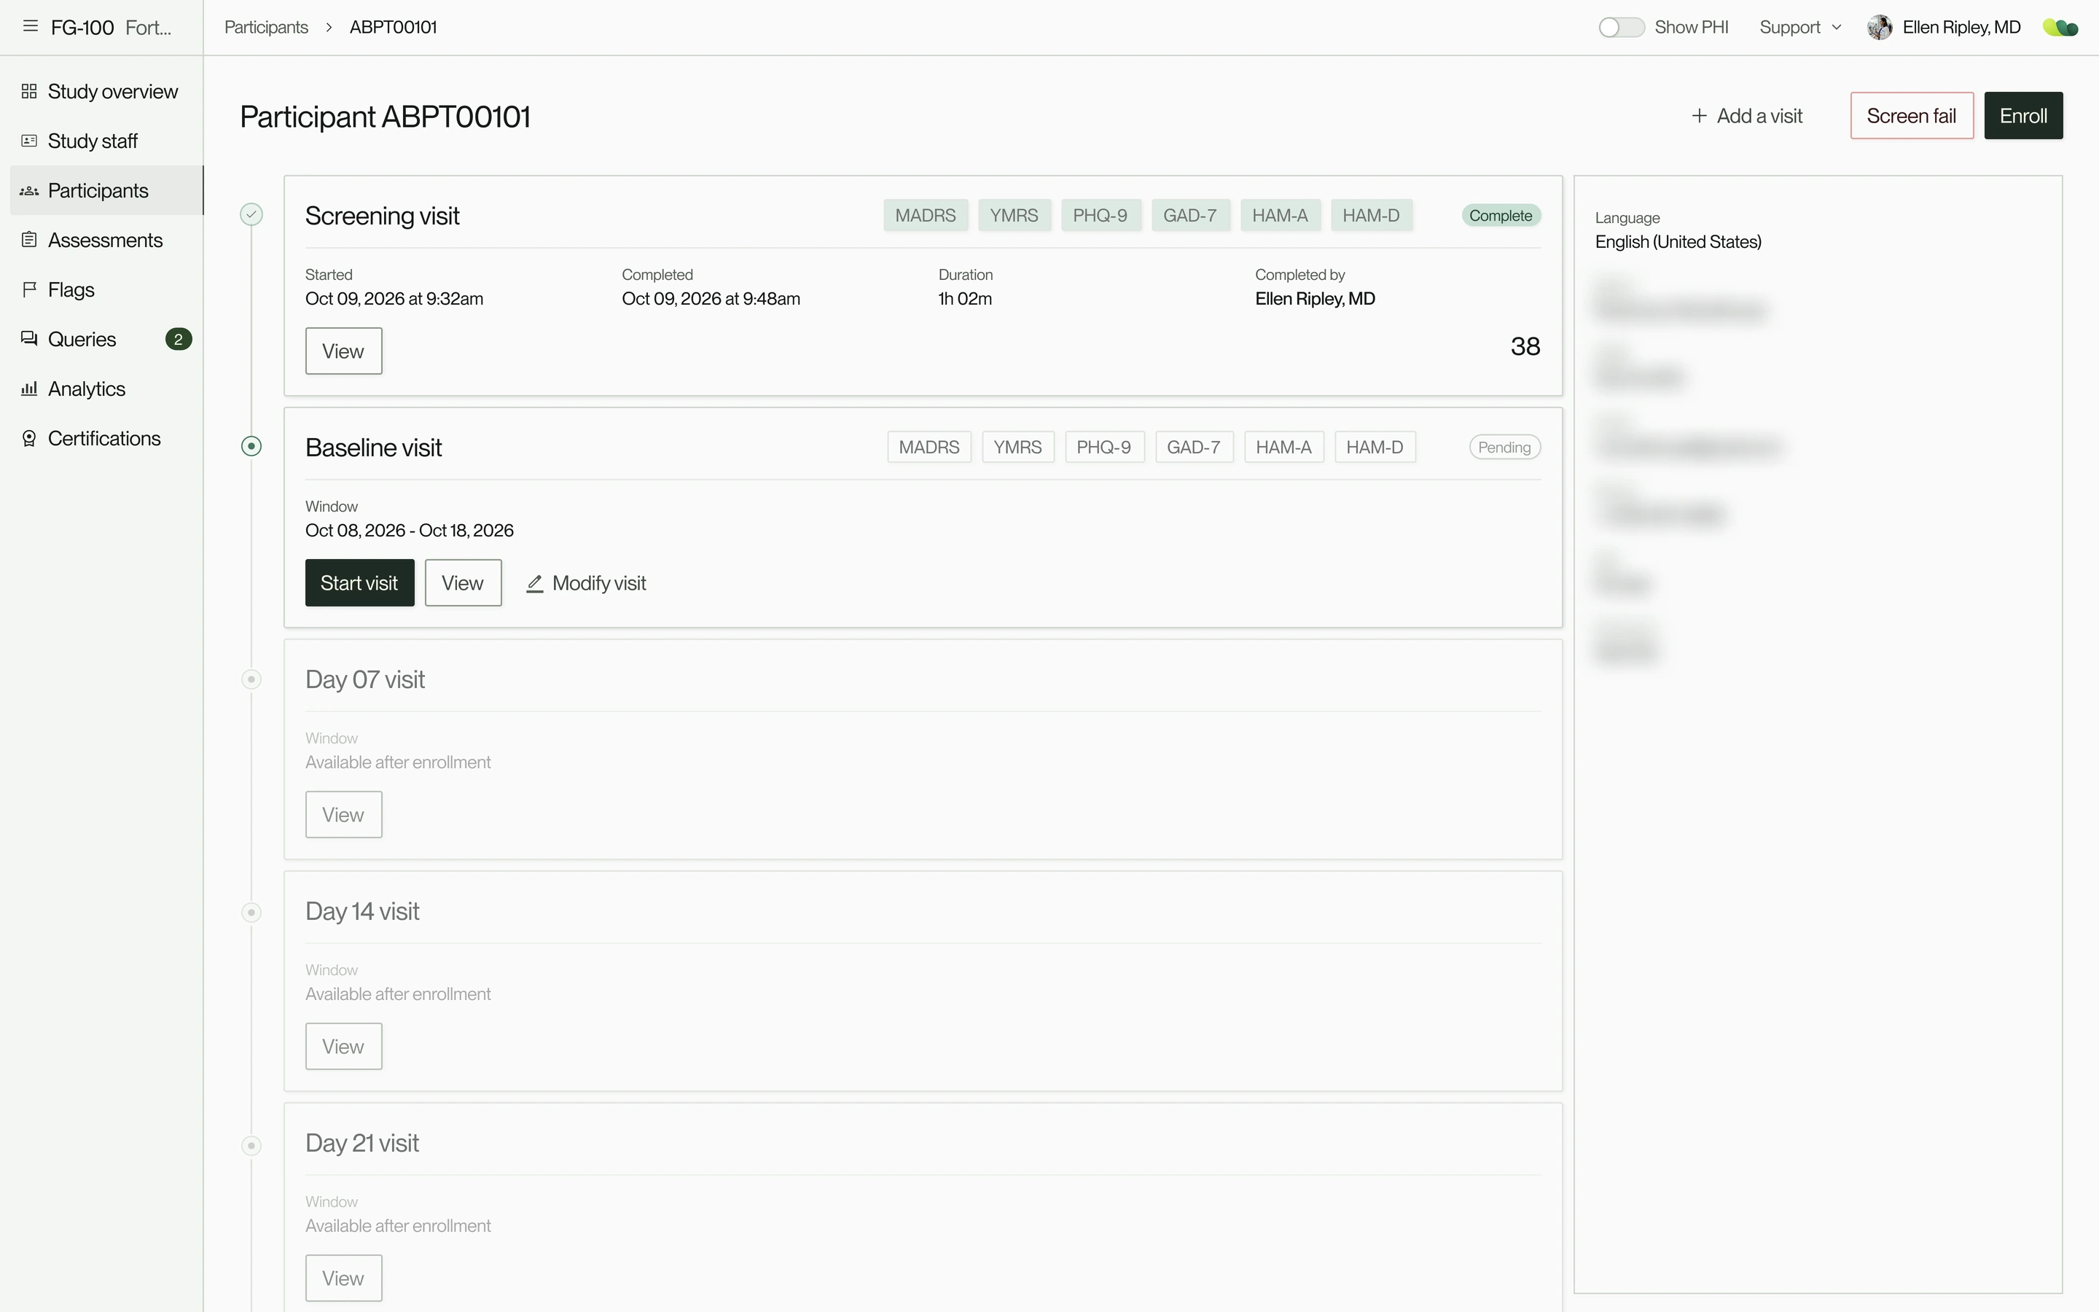Click the green status logo in the header
The image size is (2099, 1312).
click(x=2061, y=28)
